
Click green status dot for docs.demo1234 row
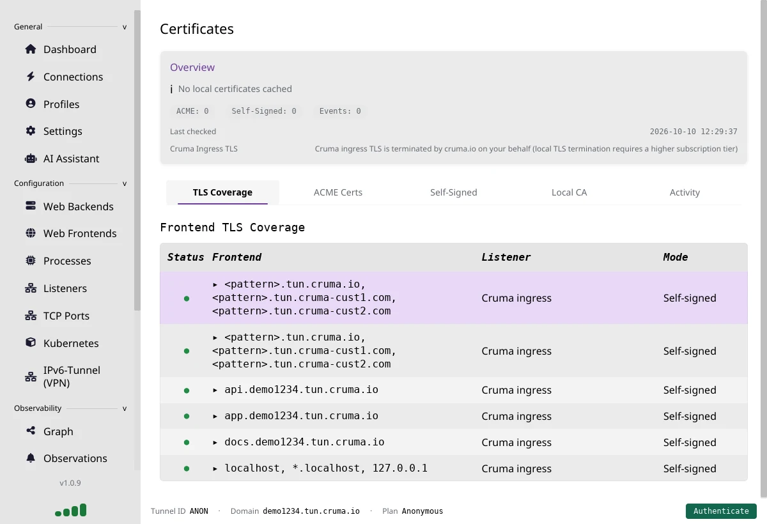(187, 442)
